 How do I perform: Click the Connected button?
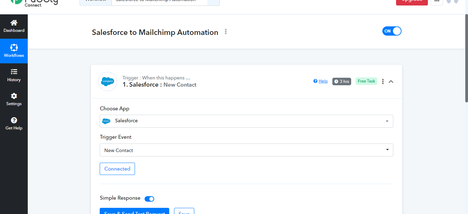click(x=117, y=169)
